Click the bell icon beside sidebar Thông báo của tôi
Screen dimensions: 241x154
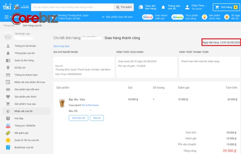pos(8,53)
